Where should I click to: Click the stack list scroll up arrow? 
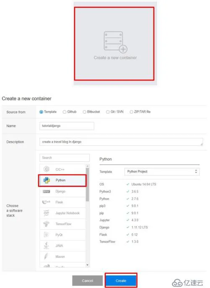point(88,166)
